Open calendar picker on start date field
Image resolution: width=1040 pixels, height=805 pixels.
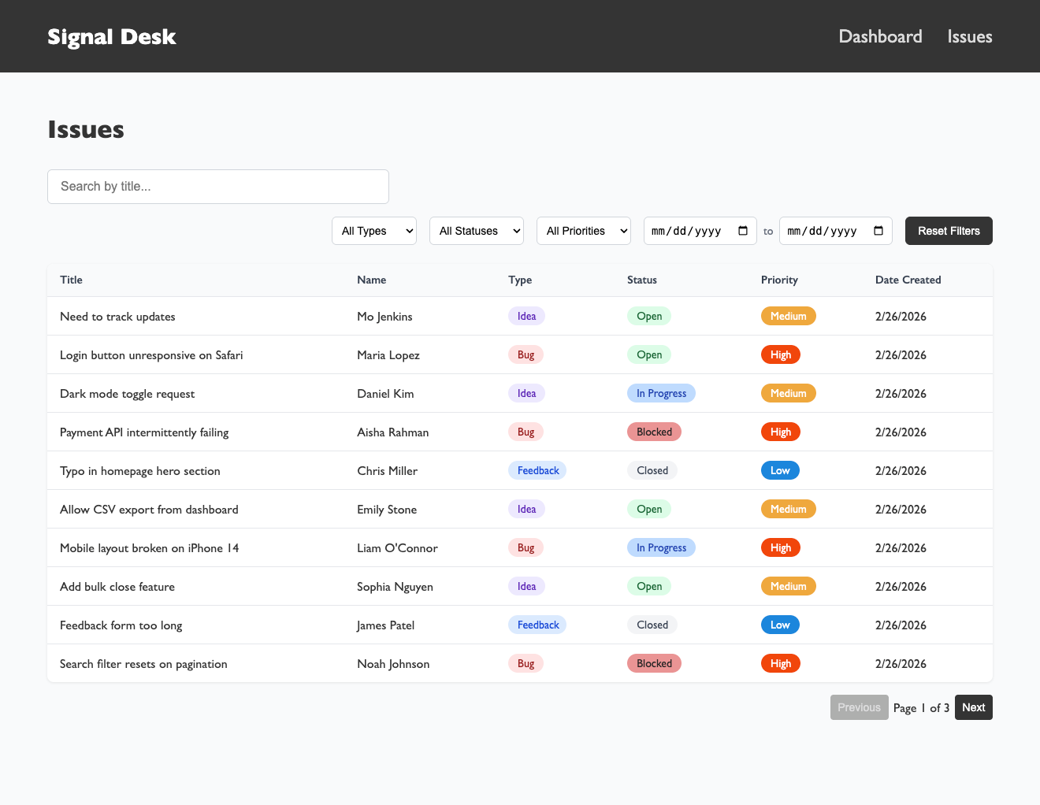coord(743,231)
